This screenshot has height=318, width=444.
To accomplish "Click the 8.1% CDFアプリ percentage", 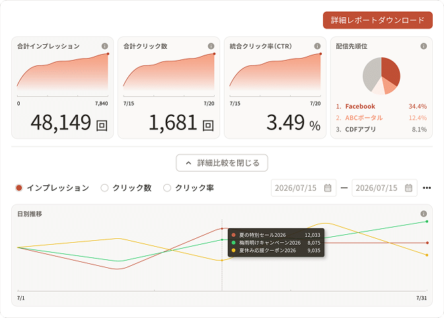I will point(420,129).
